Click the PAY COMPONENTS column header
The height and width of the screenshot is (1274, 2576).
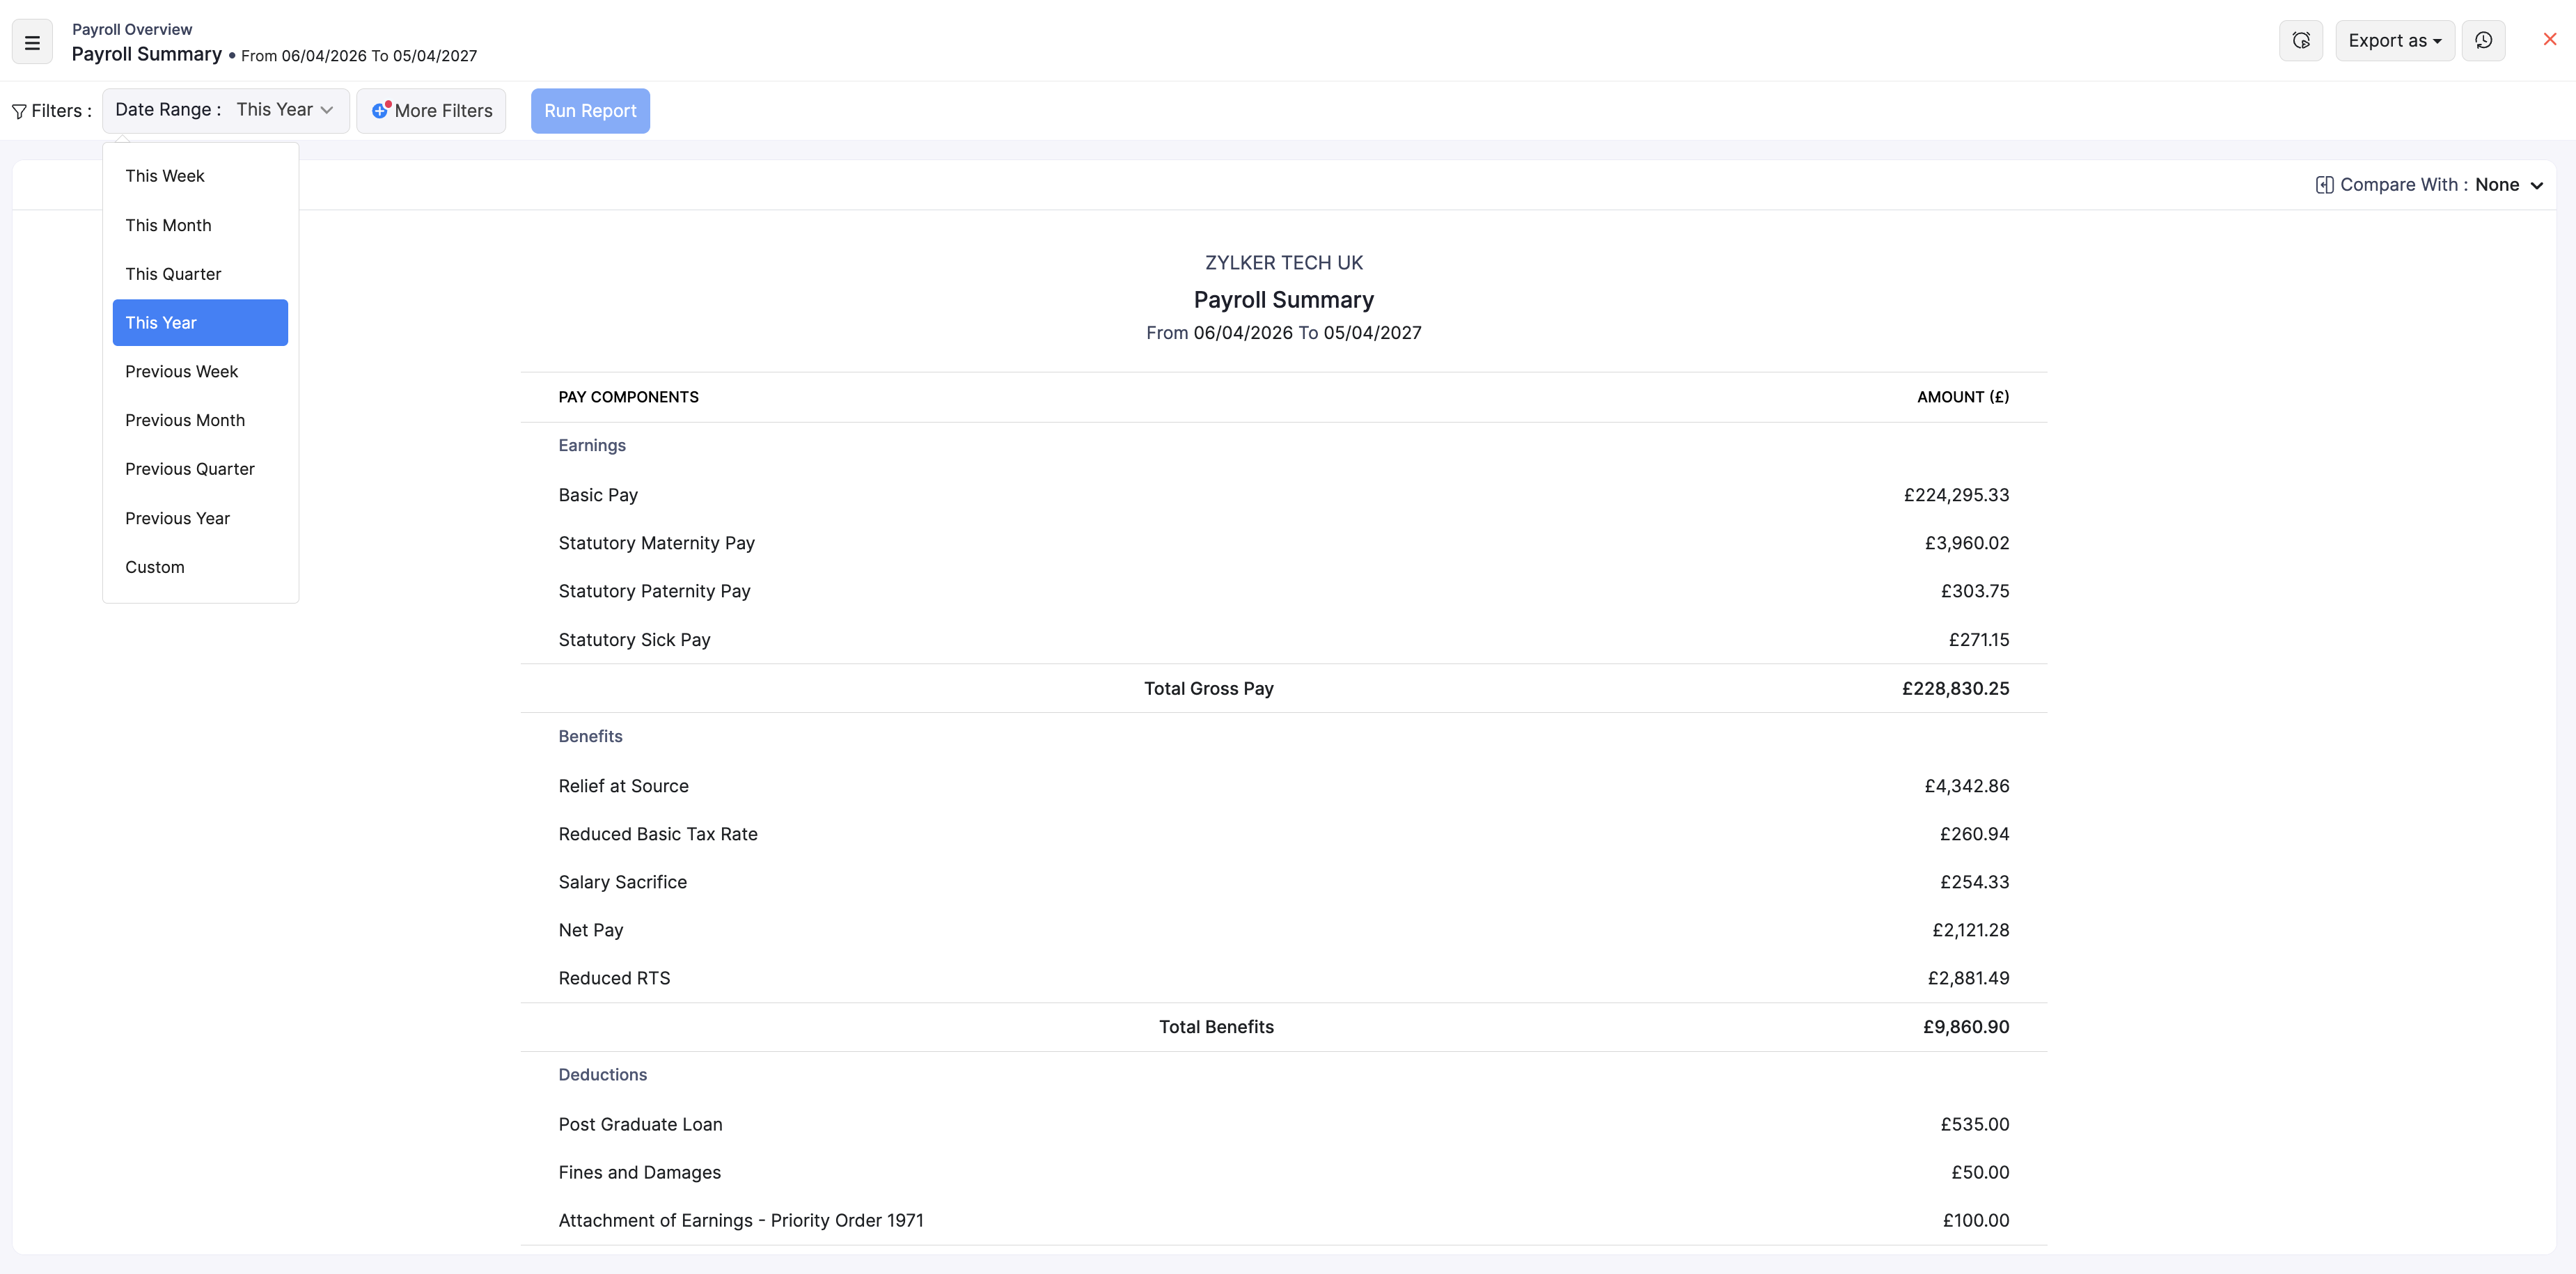click(x=628, y=397)
